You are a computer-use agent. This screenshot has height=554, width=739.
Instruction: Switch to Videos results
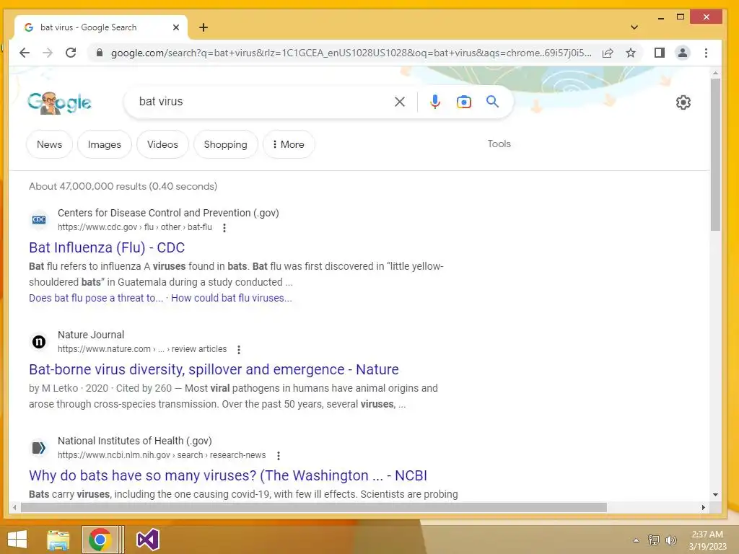click(162, 144)
